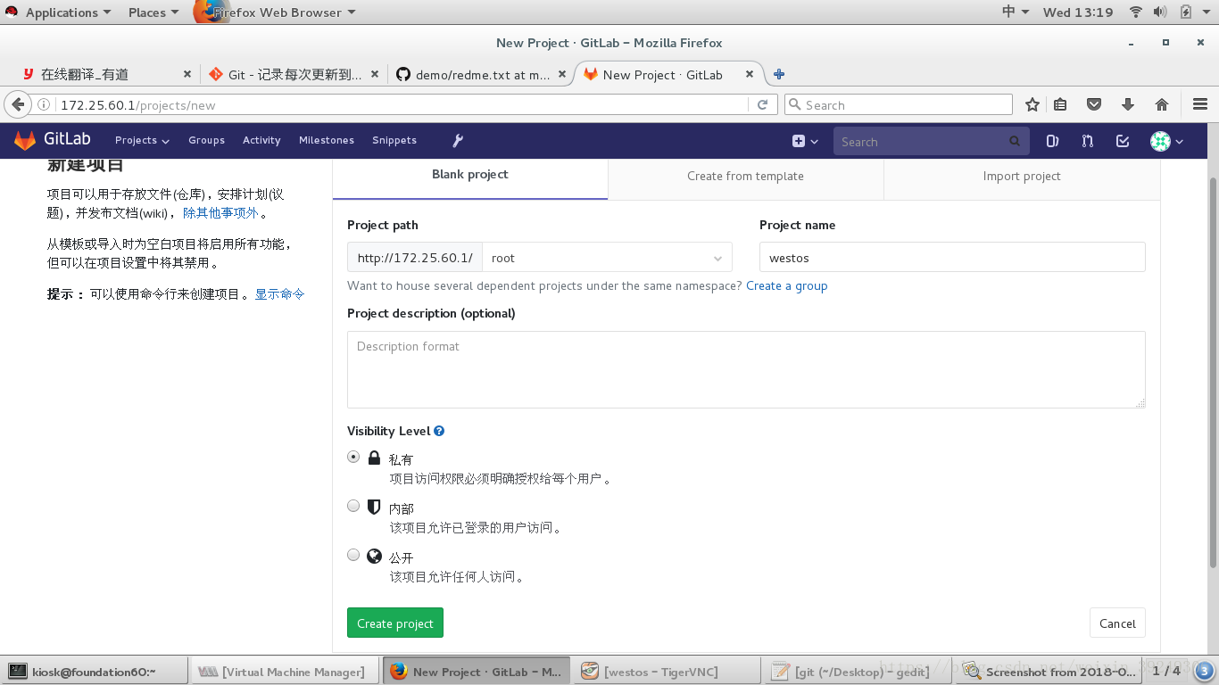Click the Pocket icon in Firefox toolbar
The image size is (1219, 685).
(x=1094, y=104)
